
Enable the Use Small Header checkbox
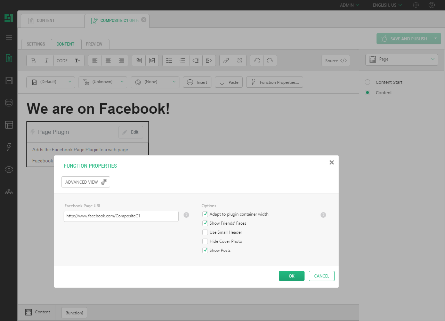click(x=205, y=232)
